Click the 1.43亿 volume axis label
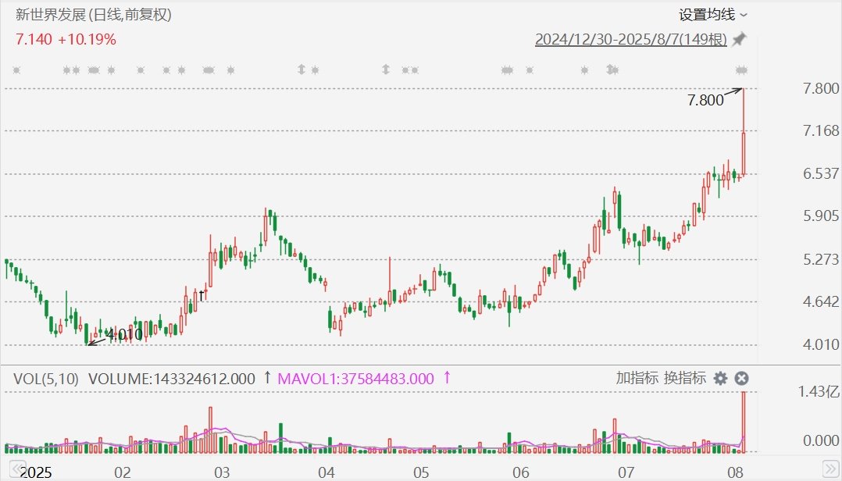The height and width of the screenshot is (481, 842). (819, 392)
